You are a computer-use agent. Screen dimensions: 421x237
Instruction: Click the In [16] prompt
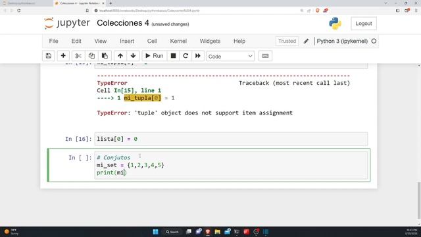[x=78, y=139]
